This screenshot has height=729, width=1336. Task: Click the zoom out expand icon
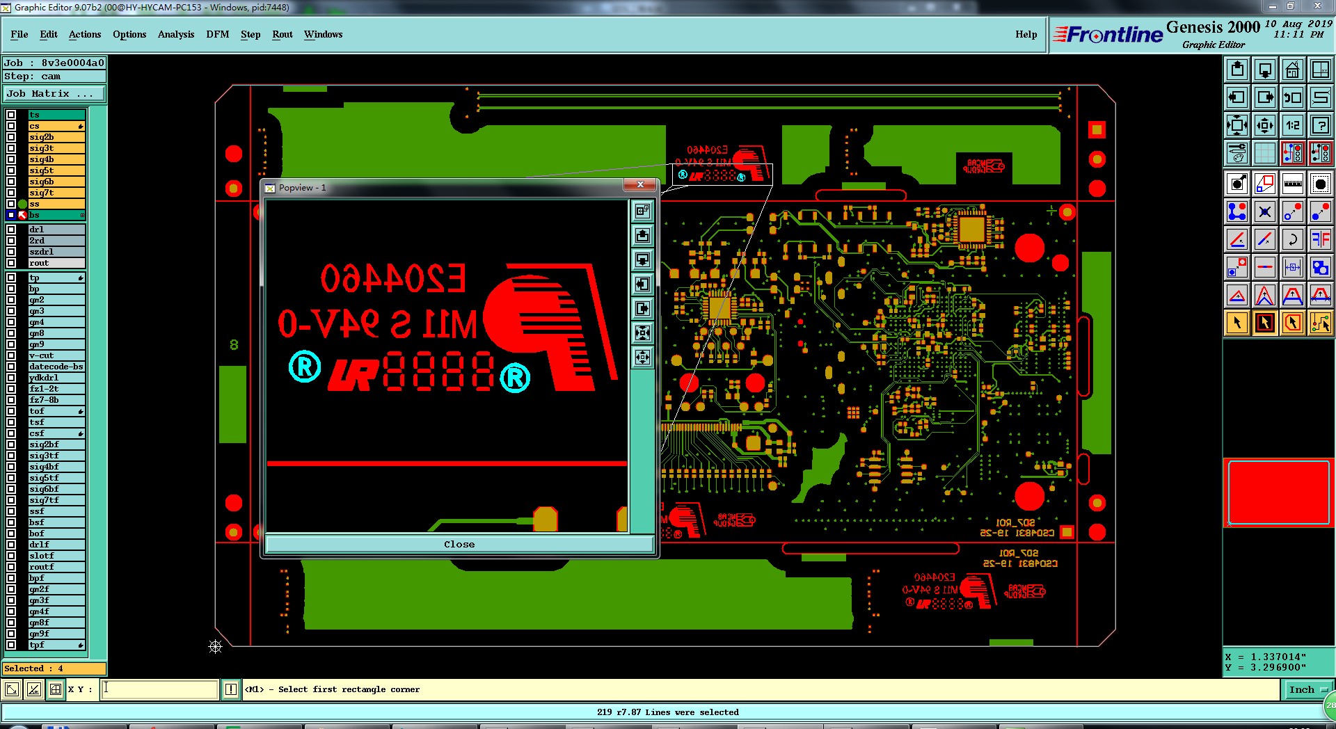(1237, 125)
